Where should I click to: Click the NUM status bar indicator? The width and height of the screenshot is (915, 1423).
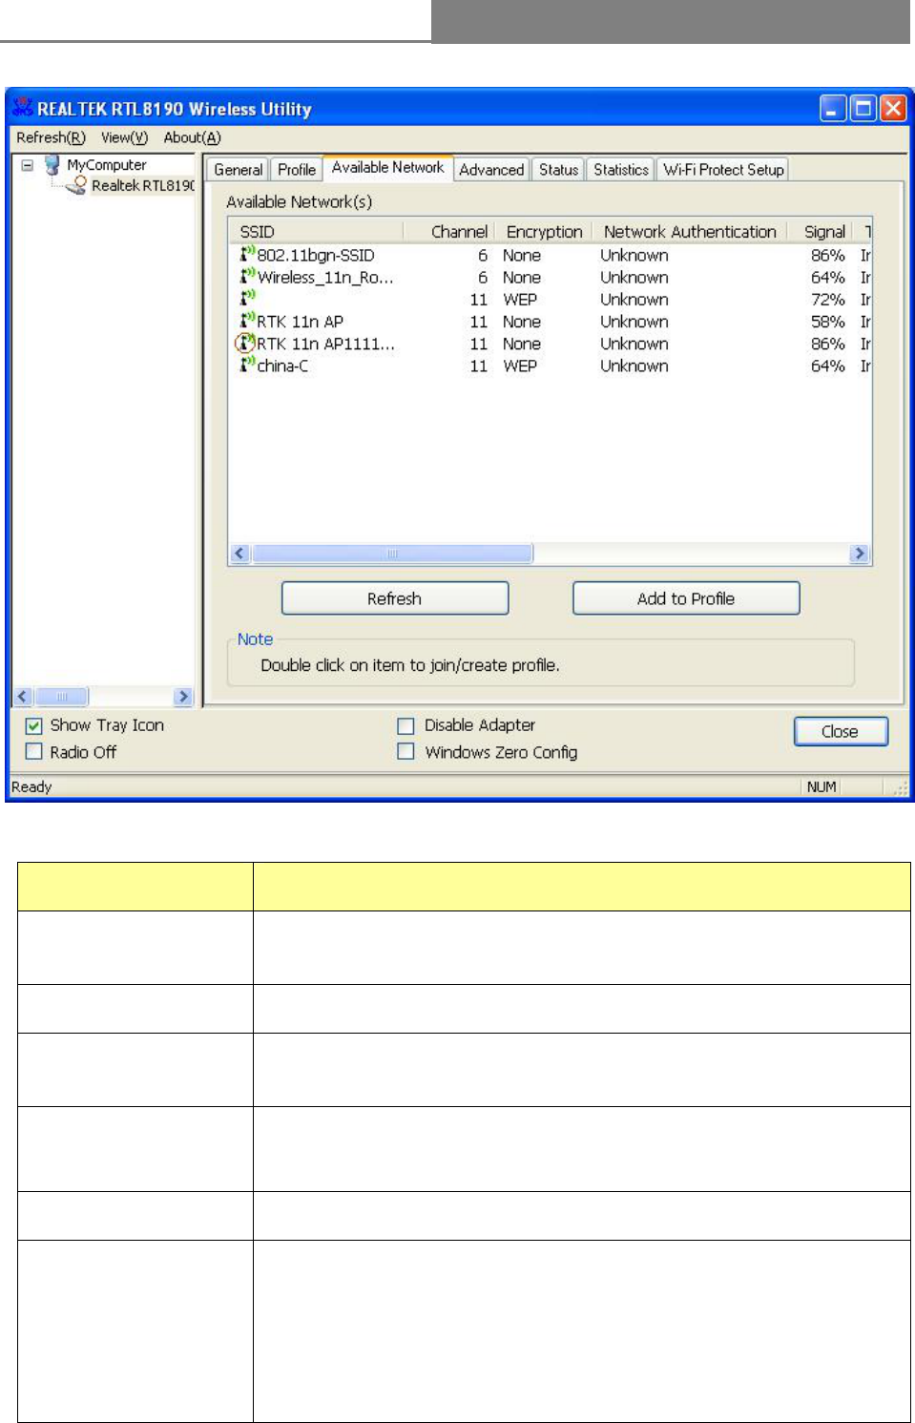tap(821, 786)
